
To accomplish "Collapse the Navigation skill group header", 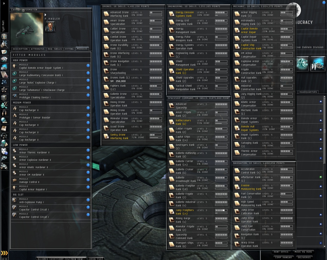I will point(264,163).
